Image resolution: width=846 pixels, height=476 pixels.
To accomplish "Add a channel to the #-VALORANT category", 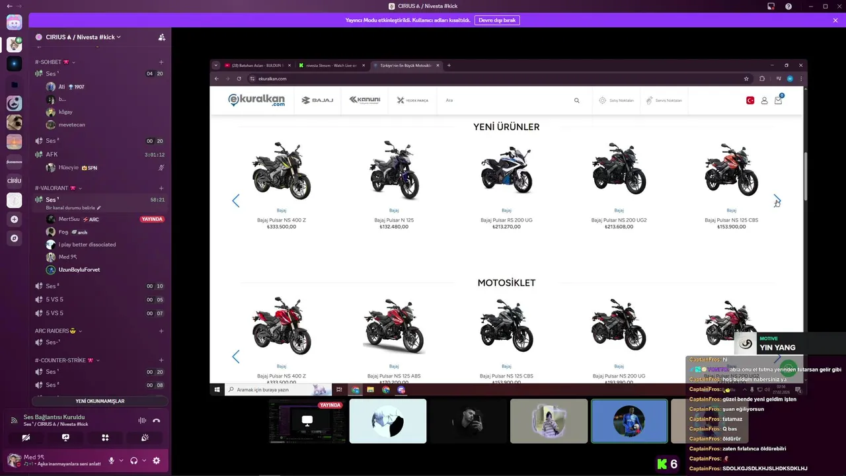I will [161, 188].
